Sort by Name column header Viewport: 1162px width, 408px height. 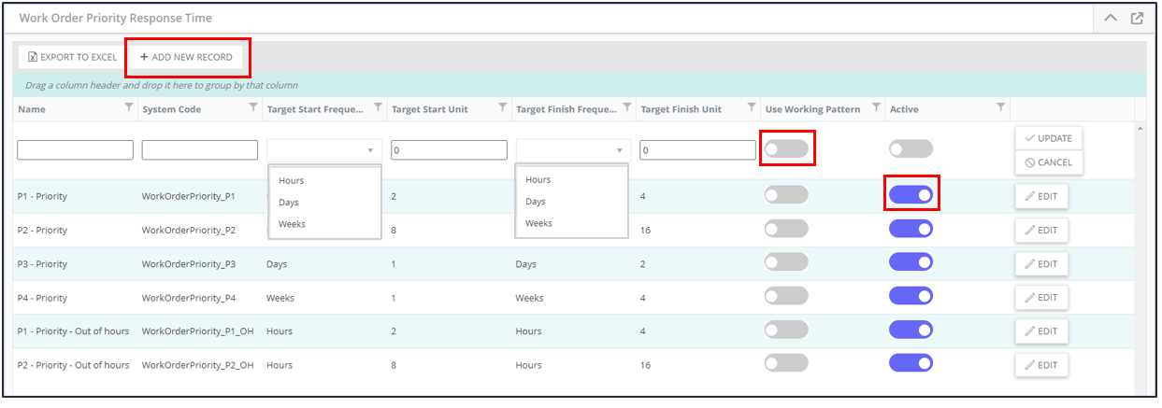point(32,109)
